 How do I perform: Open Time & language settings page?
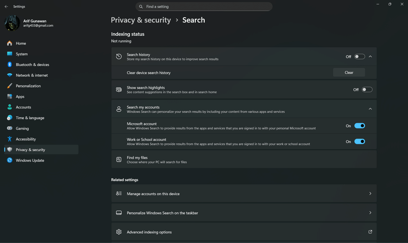(x=30, y=118)
